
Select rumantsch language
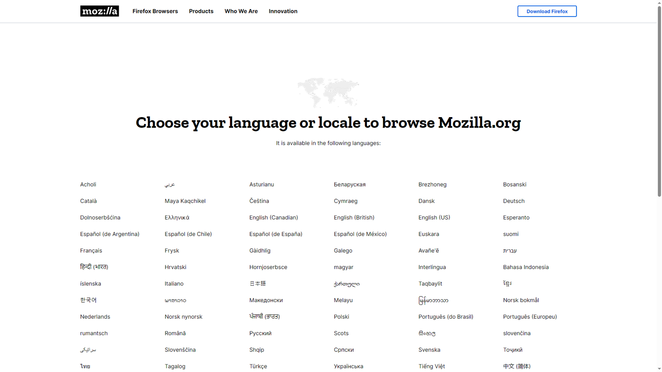(x=94, y=333)
